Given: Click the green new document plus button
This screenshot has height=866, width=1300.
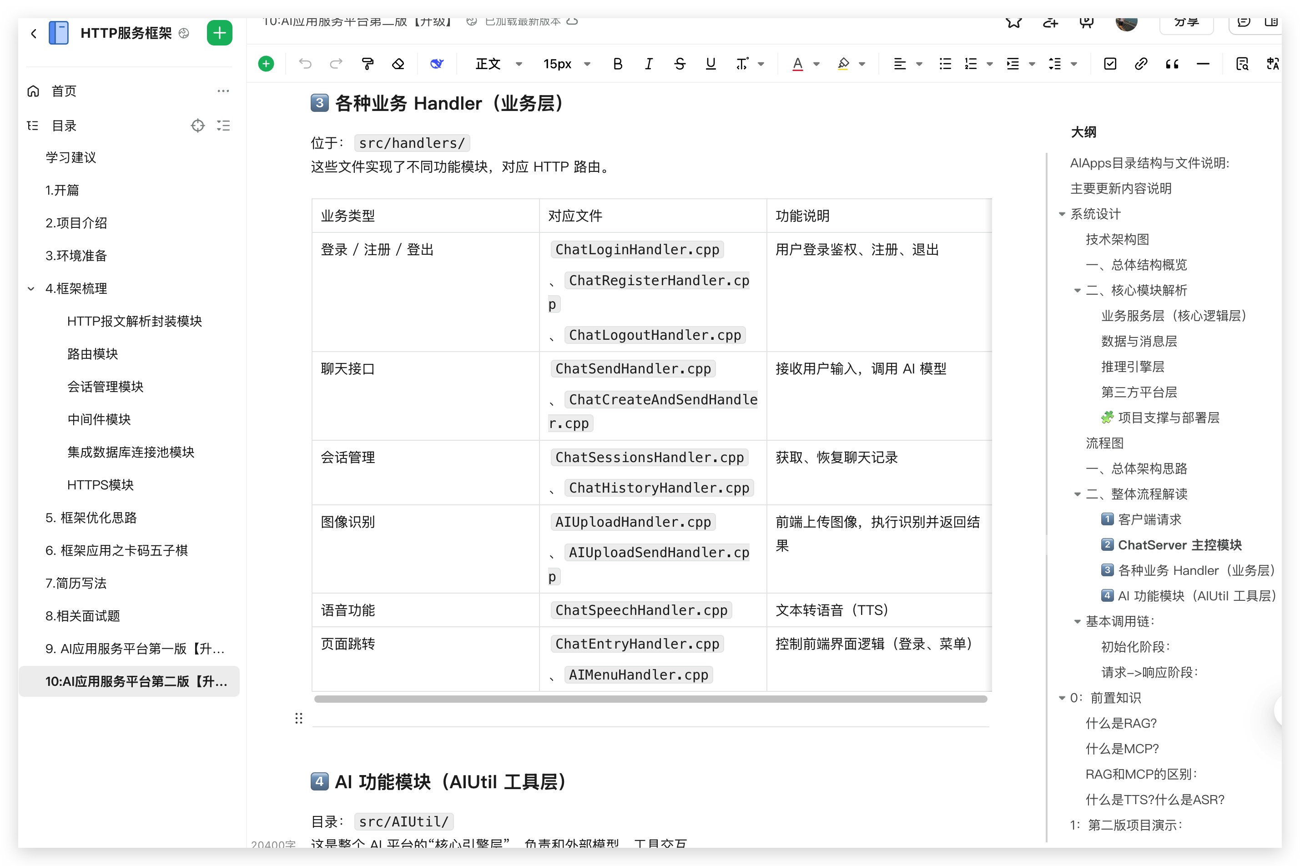Looking at the screenshot, I should pyautogui.click(x=219, y=33).
